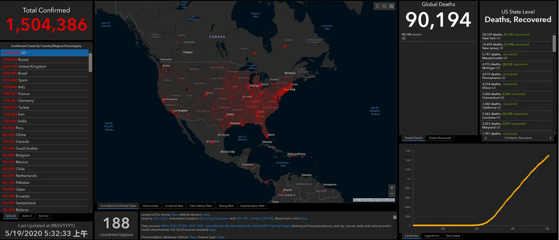Viewport: 559px width, 240px height.
Task: Select the Confirmed chart view
Action: pos(411,236)
